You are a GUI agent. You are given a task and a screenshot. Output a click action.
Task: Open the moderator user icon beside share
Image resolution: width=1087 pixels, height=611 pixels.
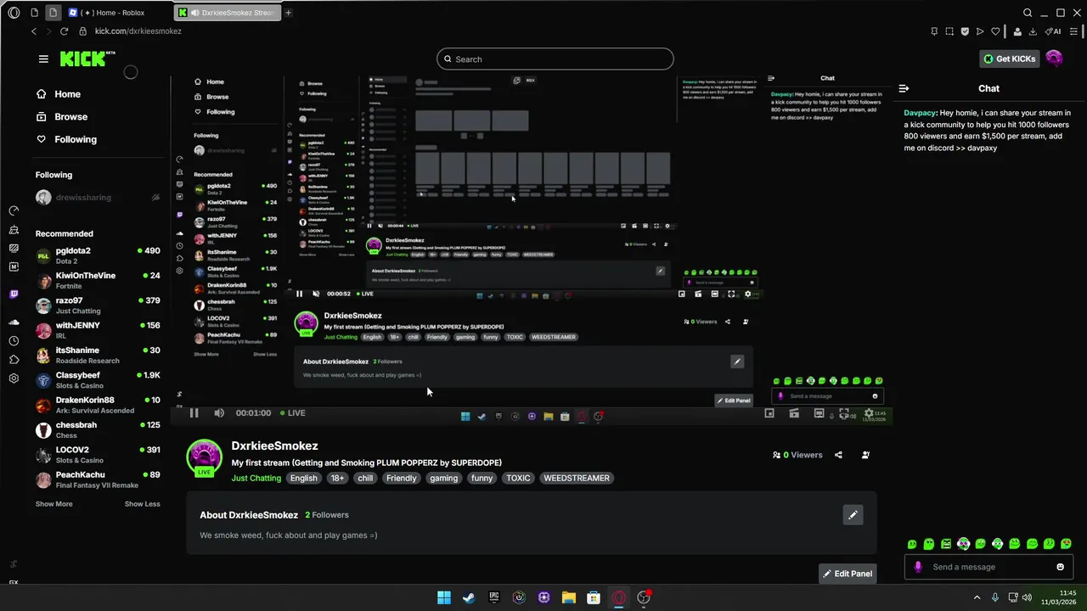tap(865, 455)
